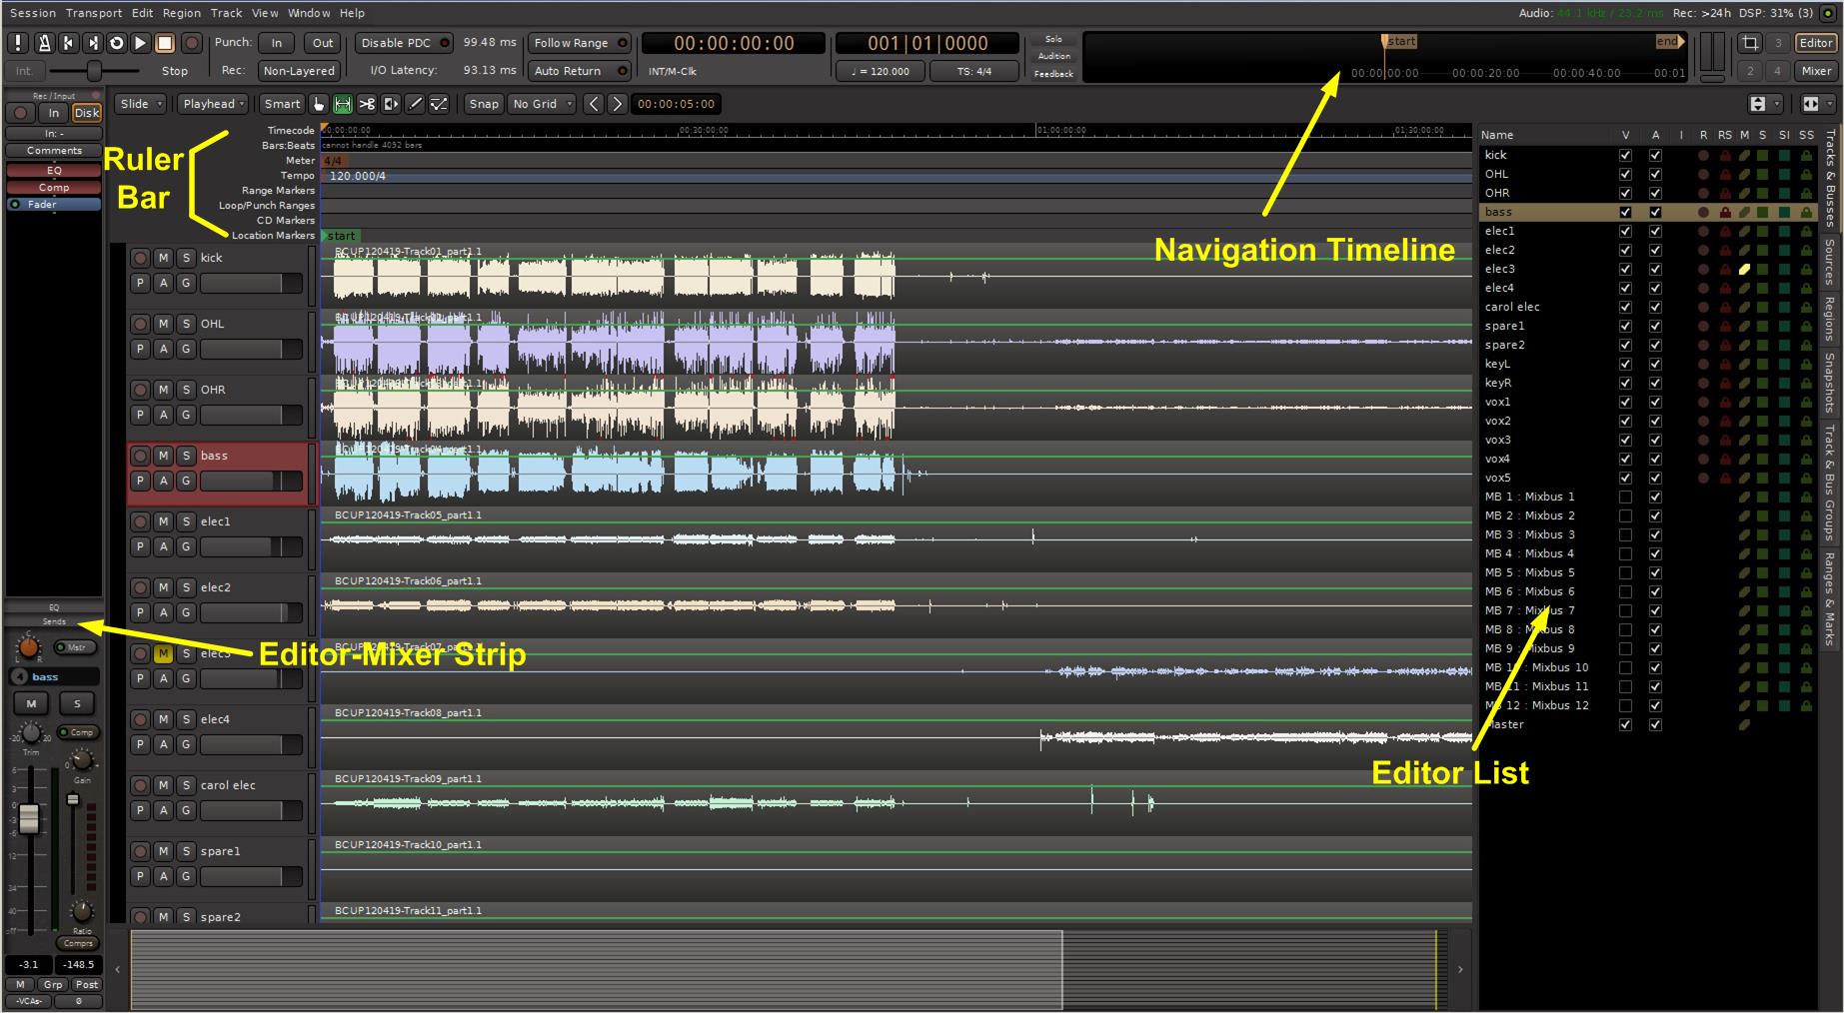Nudge later with right arrow button
Image resolution: width=1844 pixels, height=1013 pixels.
tap(618, 104)
